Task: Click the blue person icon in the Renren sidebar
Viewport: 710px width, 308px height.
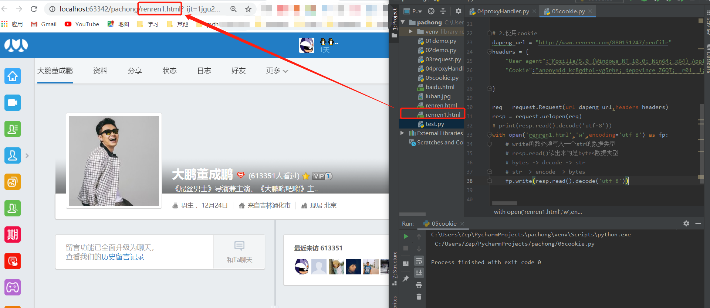Action: click(13, 155)
